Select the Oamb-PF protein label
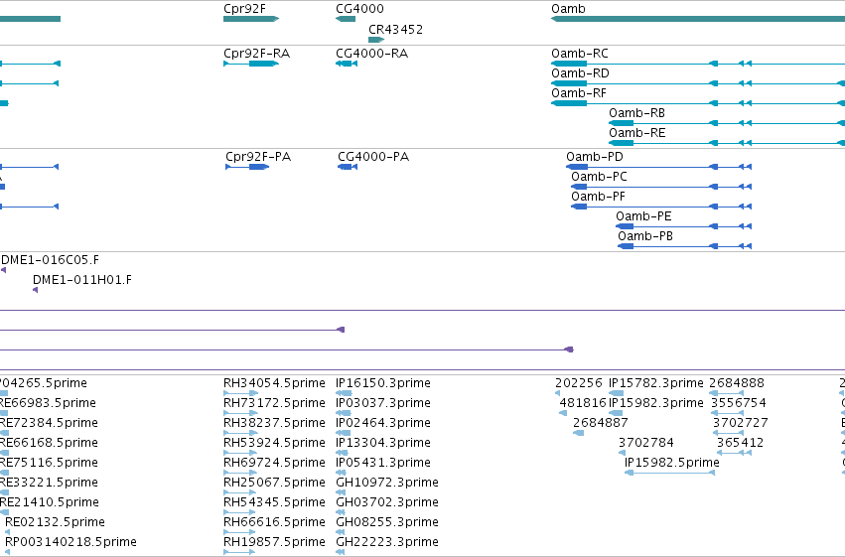 (598, 197)
